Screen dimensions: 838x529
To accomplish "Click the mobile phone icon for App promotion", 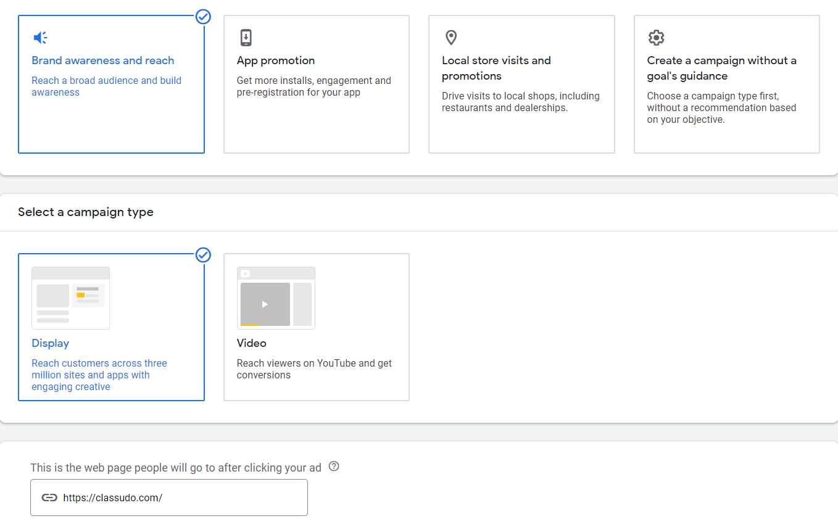I will [246, 37].
